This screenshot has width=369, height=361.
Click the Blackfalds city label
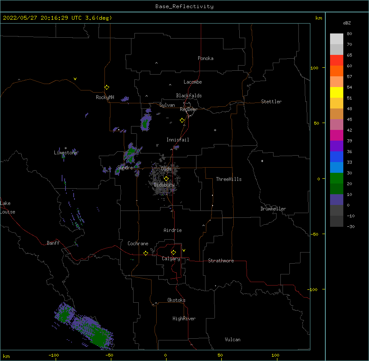point(189,96)
